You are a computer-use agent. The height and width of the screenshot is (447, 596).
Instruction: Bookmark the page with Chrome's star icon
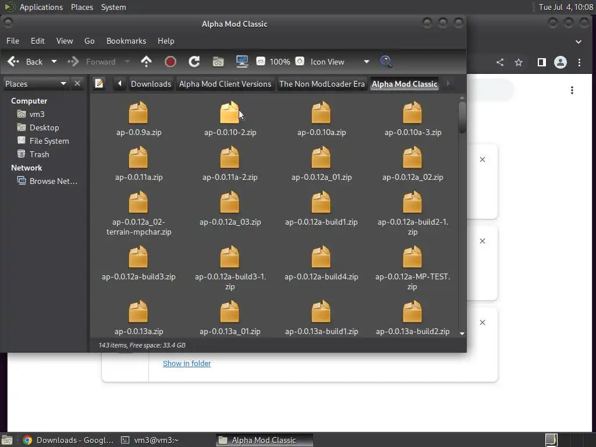point(519,62)
